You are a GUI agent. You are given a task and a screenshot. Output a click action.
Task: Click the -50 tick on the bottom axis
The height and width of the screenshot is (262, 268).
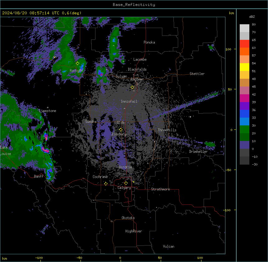pyautogui.click(x=79, y=258)
